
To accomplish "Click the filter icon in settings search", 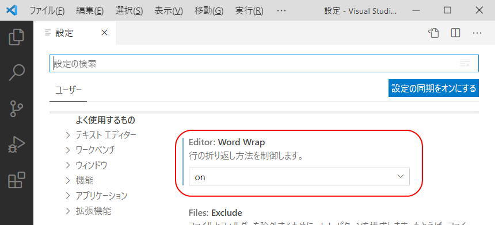I will pos(464,63).
